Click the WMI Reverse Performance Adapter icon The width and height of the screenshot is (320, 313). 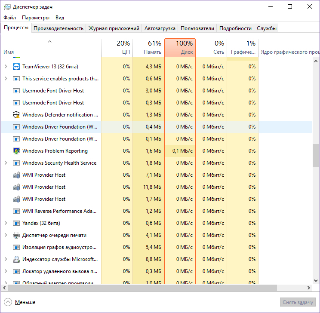tap(16, 211)
